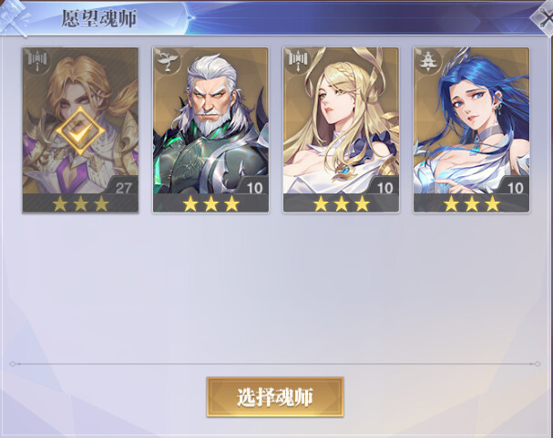This screenshot has height=438, width=553.
Task: Click the level 10 badge on blue-haired card
Action: pos(516,187)
